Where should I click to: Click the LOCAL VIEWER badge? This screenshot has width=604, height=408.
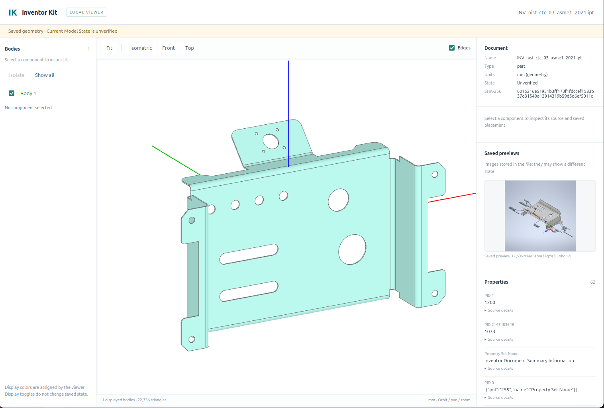(x=86, y=12)
